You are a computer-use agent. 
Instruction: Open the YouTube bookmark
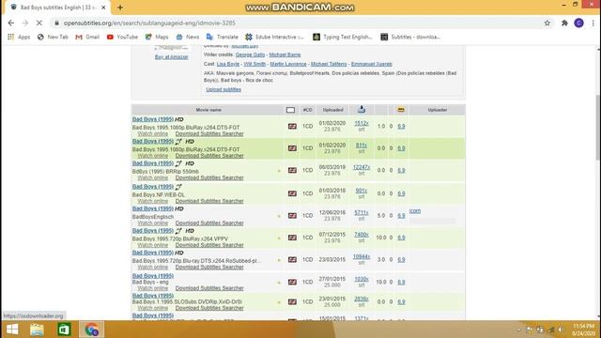[122, 37]
